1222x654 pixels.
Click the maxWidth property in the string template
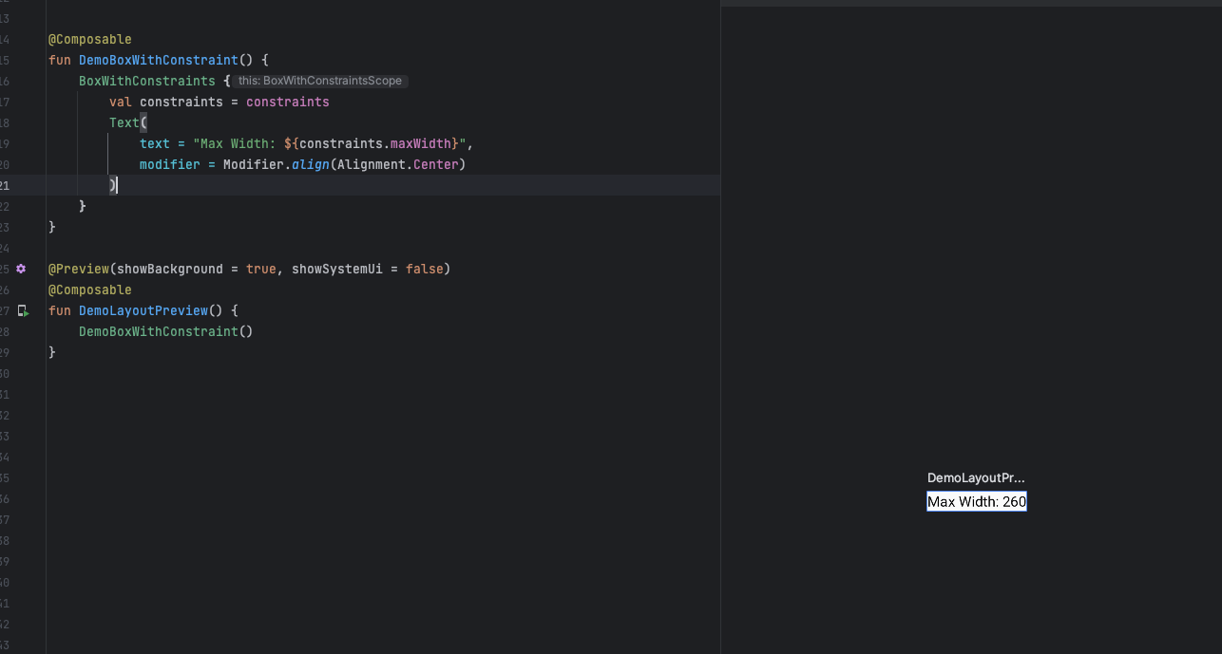tap(420, 143)
